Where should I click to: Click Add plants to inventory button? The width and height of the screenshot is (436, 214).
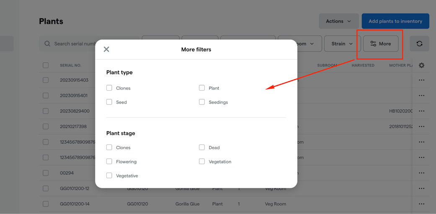pos(395,21)
